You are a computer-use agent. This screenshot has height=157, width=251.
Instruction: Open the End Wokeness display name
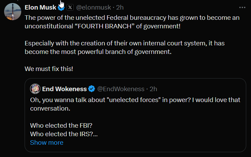[64, 89]
